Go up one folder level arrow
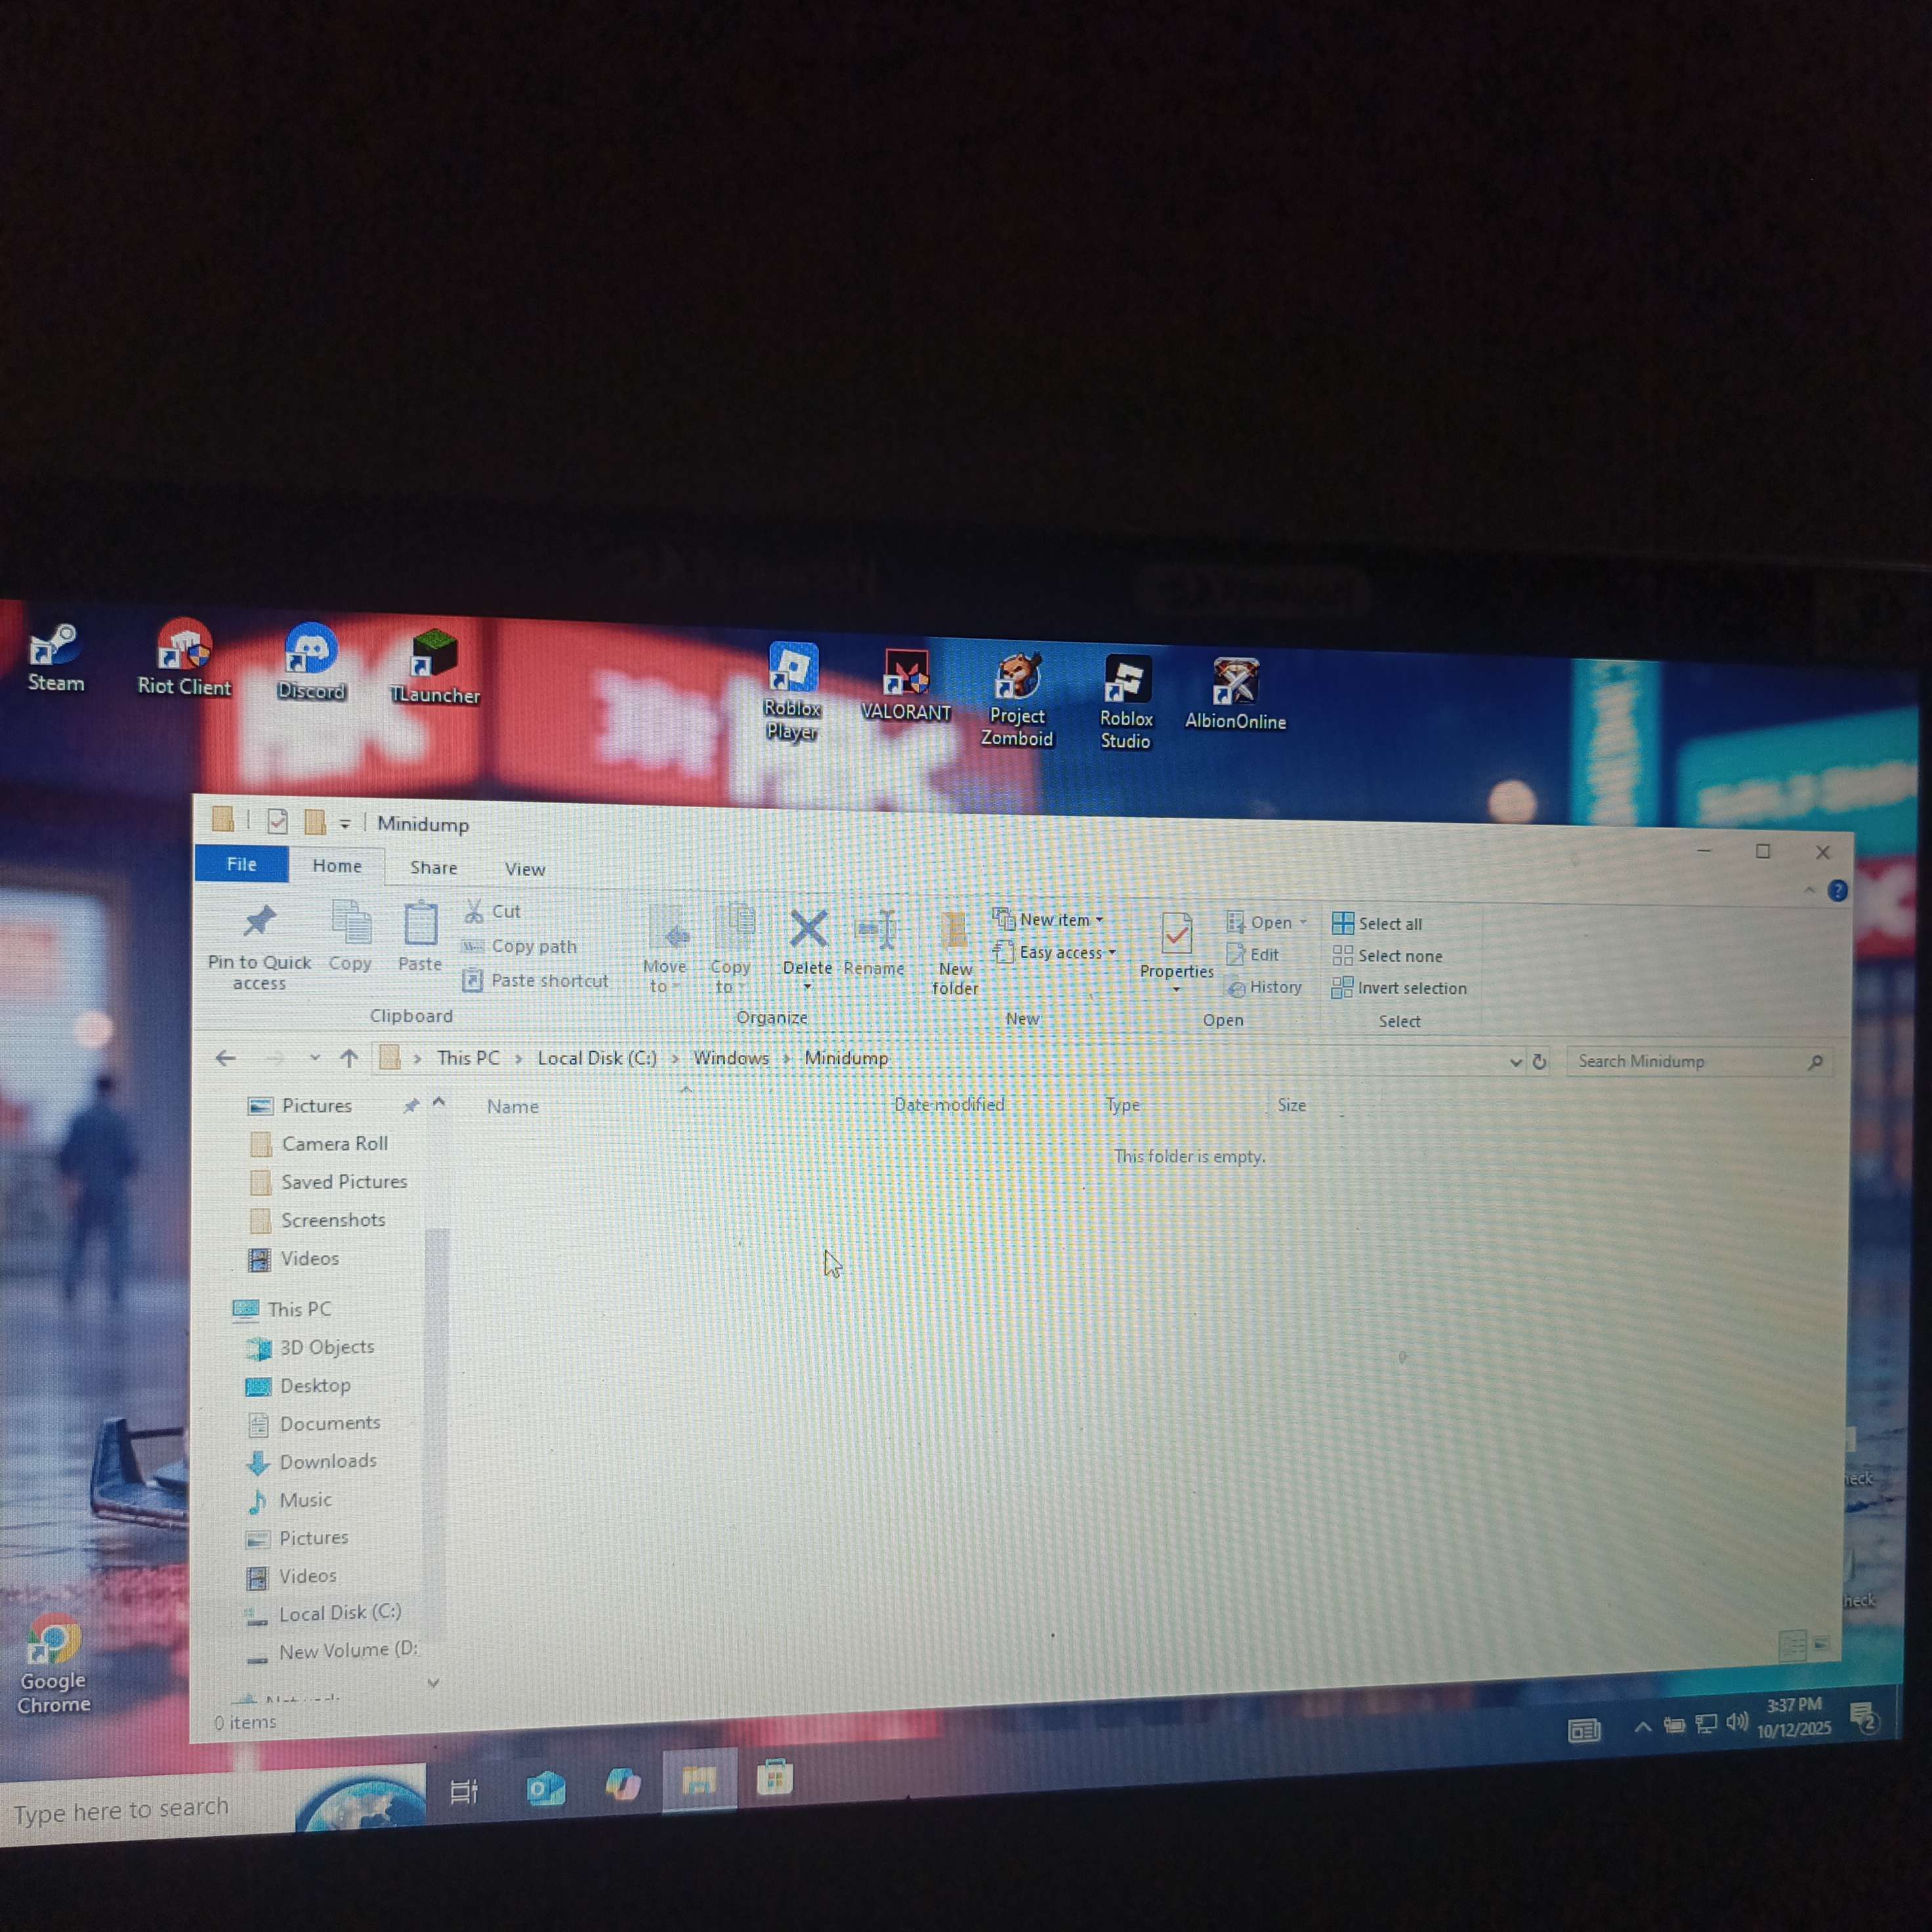1932x1932 pixels. coord(349,1058)
